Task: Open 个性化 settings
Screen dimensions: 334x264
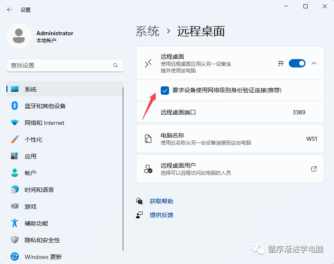Action: [65, 139]
